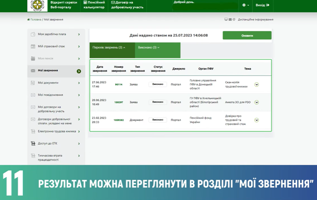Expand details of Скан-копія трудової книжки row
This screenshot has height=200, width=317.
point(256,85)
